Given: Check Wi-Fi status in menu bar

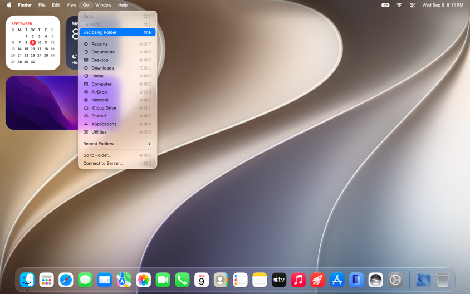Looking at the screenshot, I should tap(399, 5).
